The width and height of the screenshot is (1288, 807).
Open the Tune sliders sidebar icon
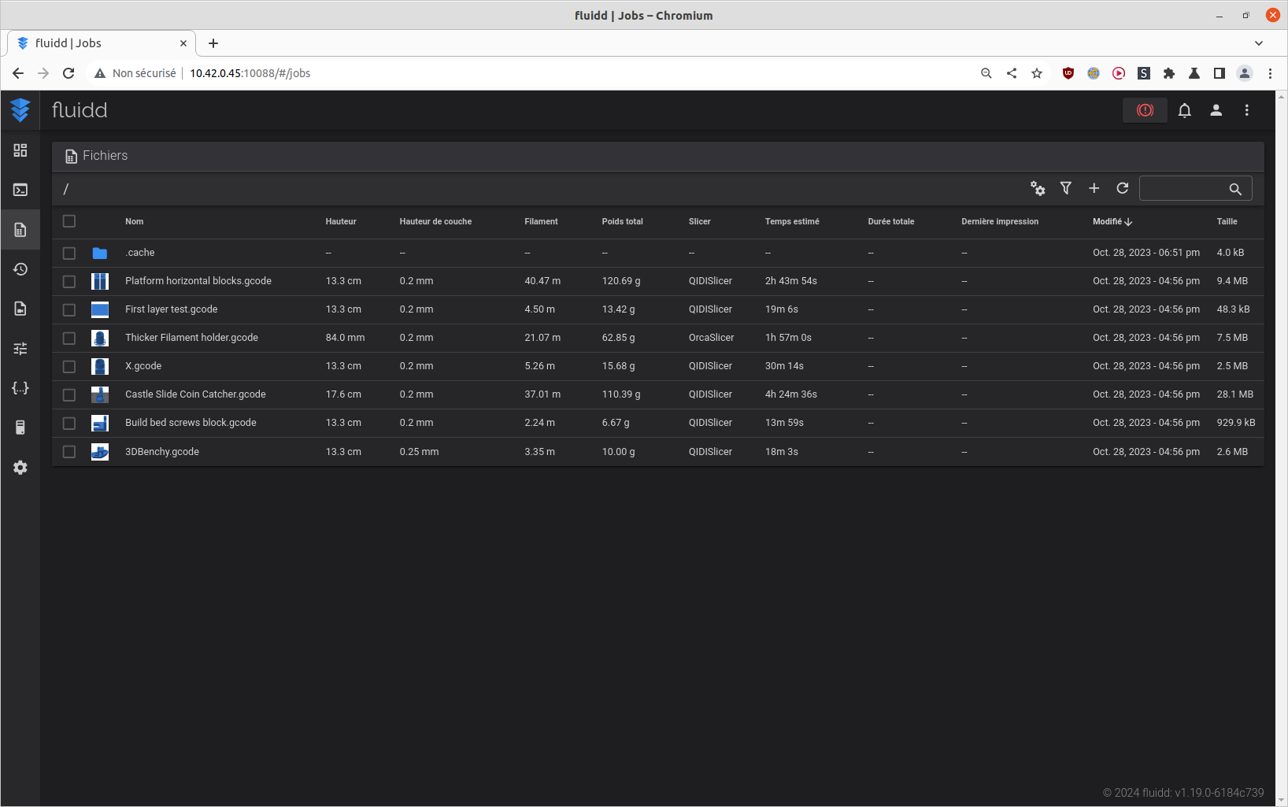(20, 348)
